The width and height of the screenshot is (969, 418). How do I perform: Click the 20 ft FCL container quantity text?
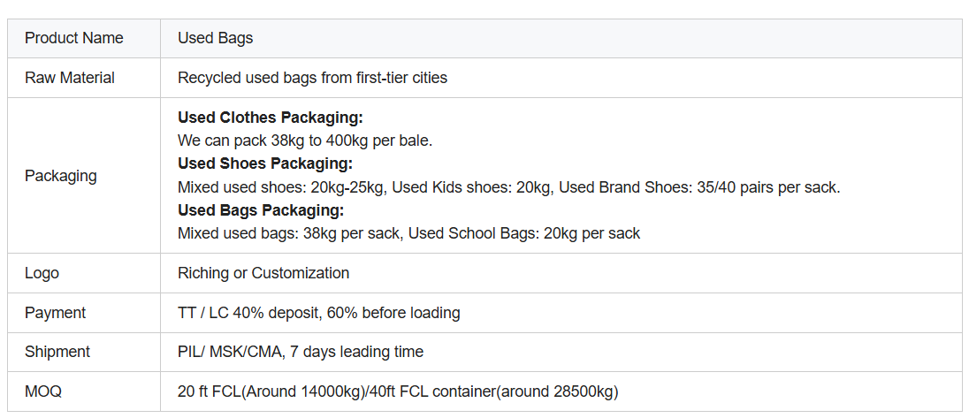(x=398, y=391)
